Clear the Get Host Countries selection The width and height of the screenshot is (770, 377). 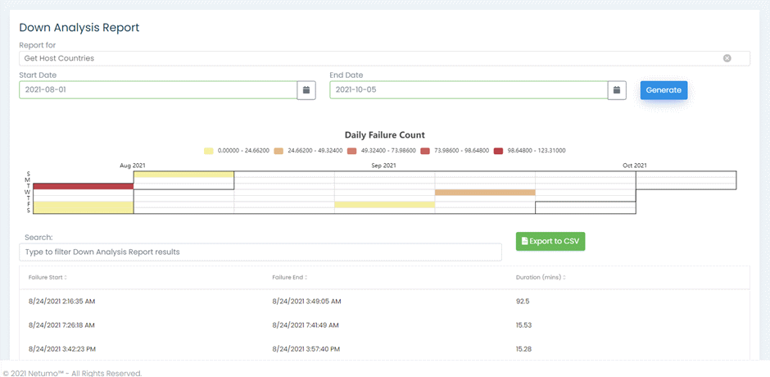pyautogui.click(x=727, y=58)
